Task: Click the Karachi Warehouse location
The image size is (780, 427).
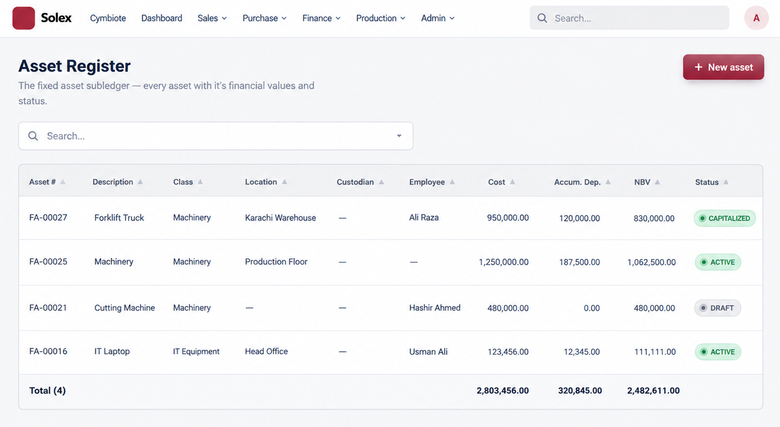Action: click(x=280, y=217)
